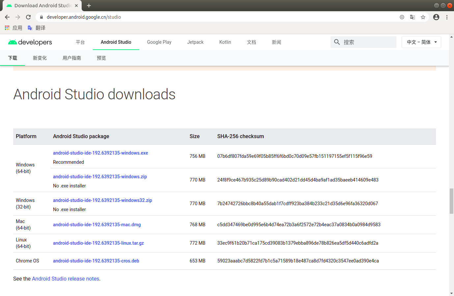This screenshot has height=296, width=454.
Task: Reload the current page
Action: click(x=28, y=17)
